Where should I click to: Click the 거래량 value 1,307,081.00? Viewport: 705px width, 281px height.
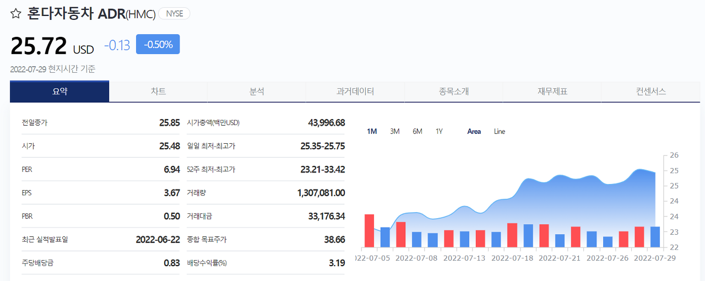pos(321,193)
